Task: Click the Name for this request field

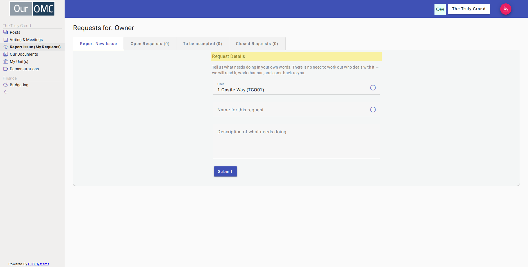Action: [296, 110]
